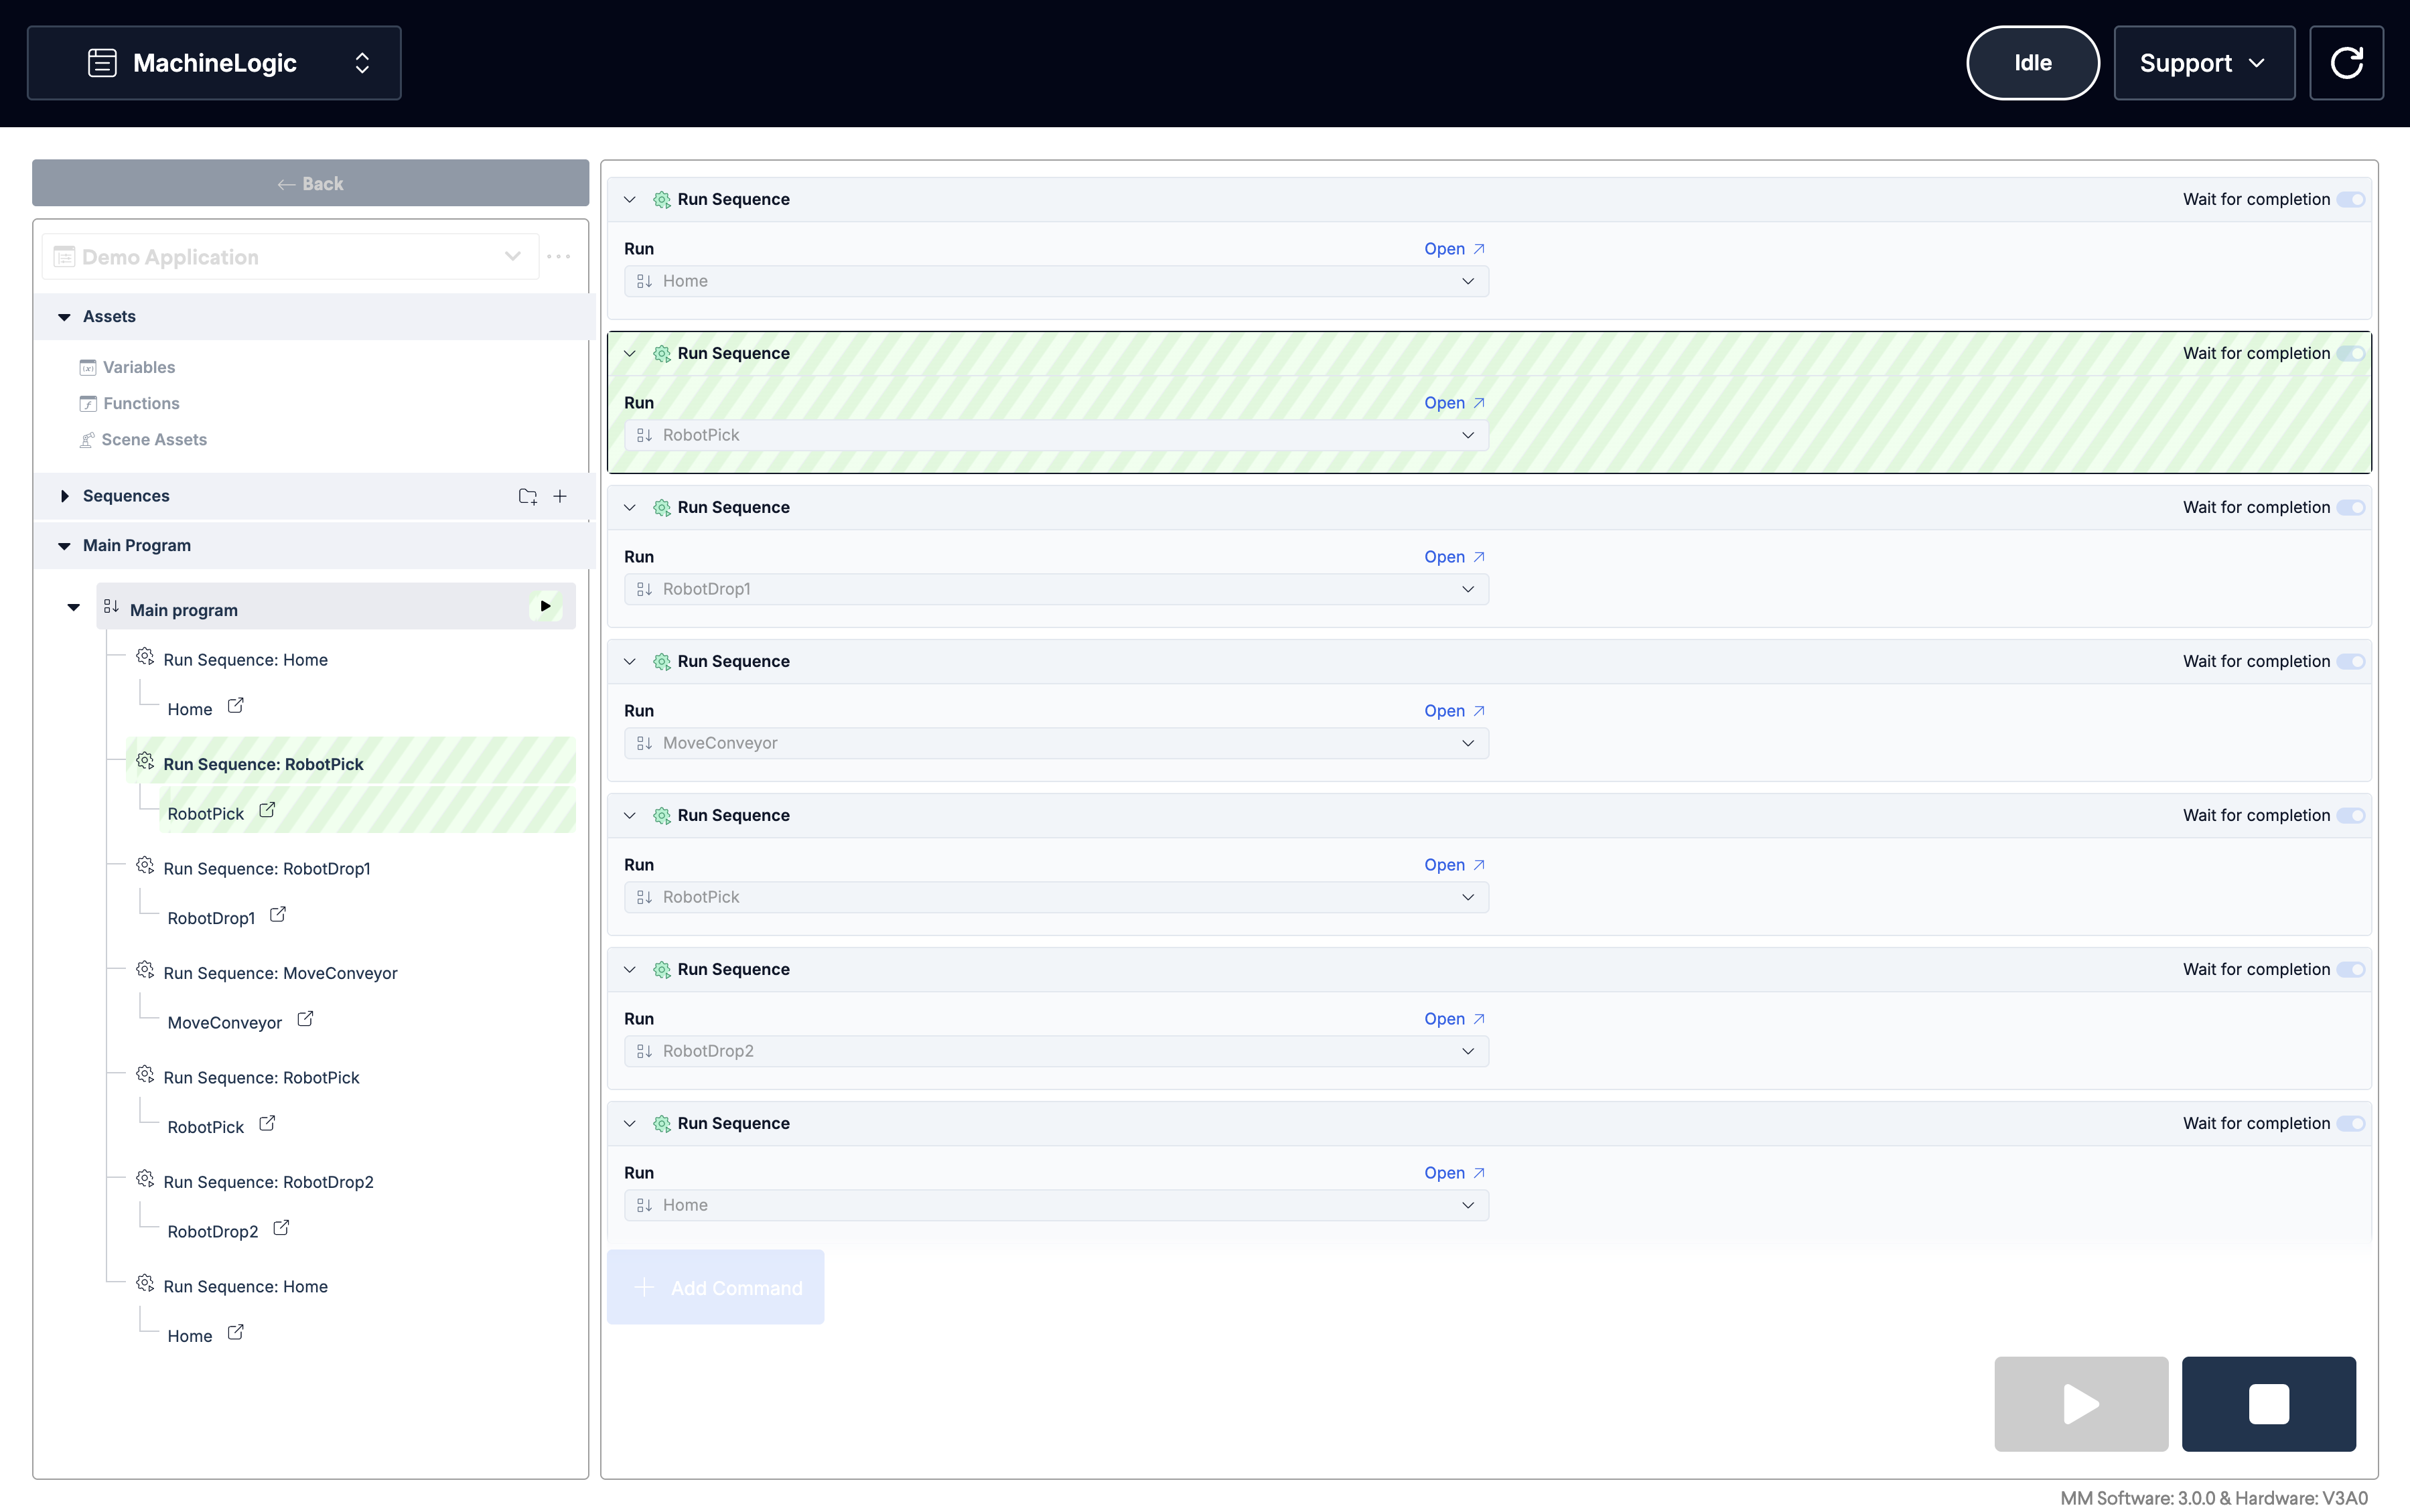Open Functions in Assets
Screen dimensions: 2410x1512
[x=129, y=403]
